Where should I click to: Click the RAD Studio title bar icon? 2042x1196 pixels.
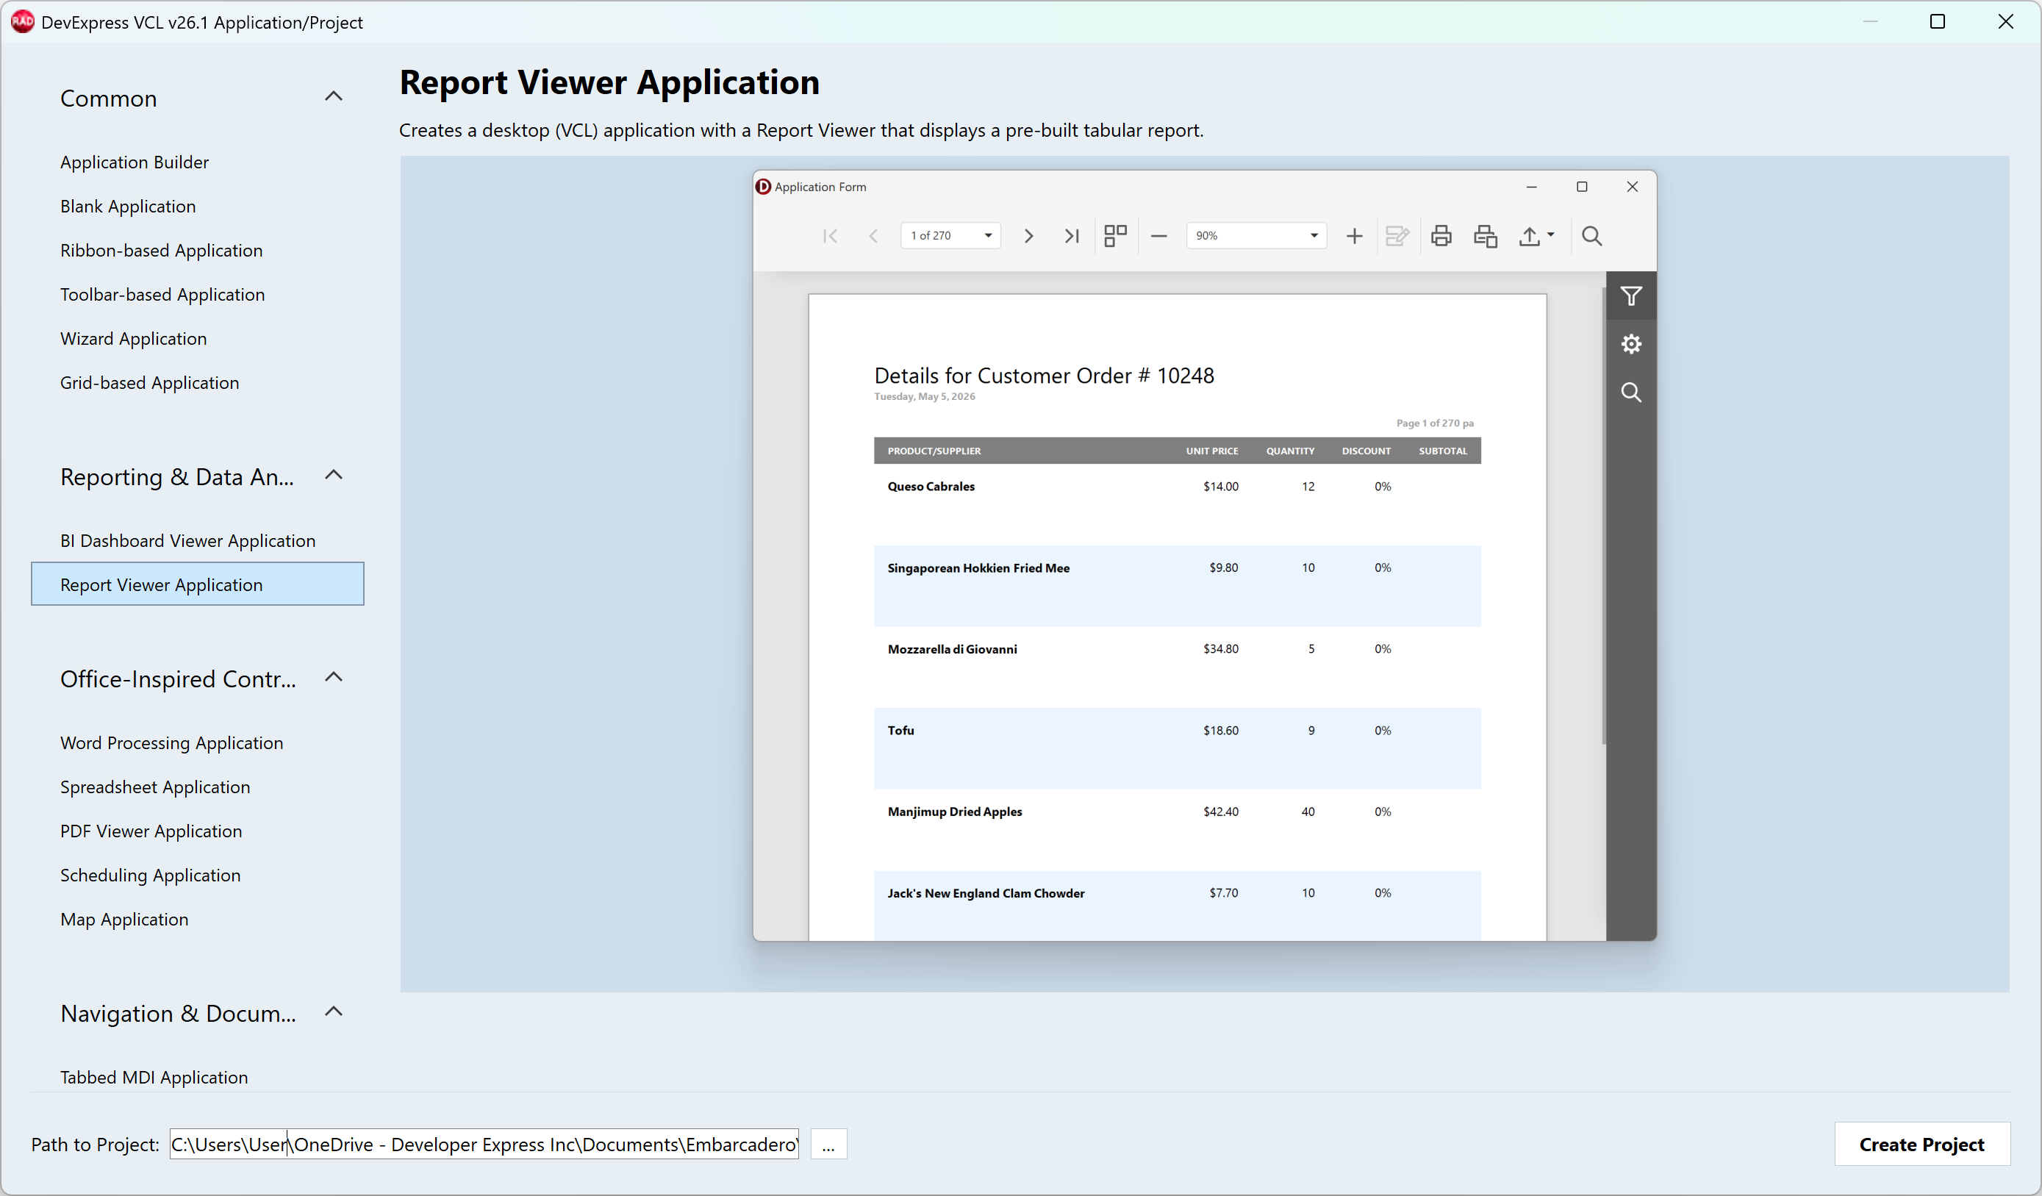point(22,22)
